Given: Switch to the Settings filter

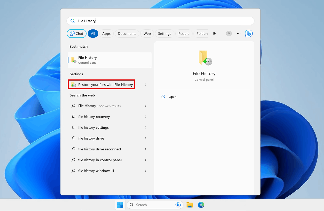Looking at the screenshot, I should coord(165,34).
